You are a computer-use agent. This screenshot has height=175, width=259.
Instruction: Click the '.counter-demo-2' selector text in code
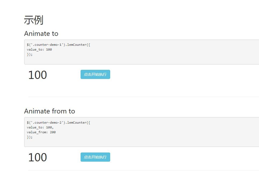(x=47, y=123)
